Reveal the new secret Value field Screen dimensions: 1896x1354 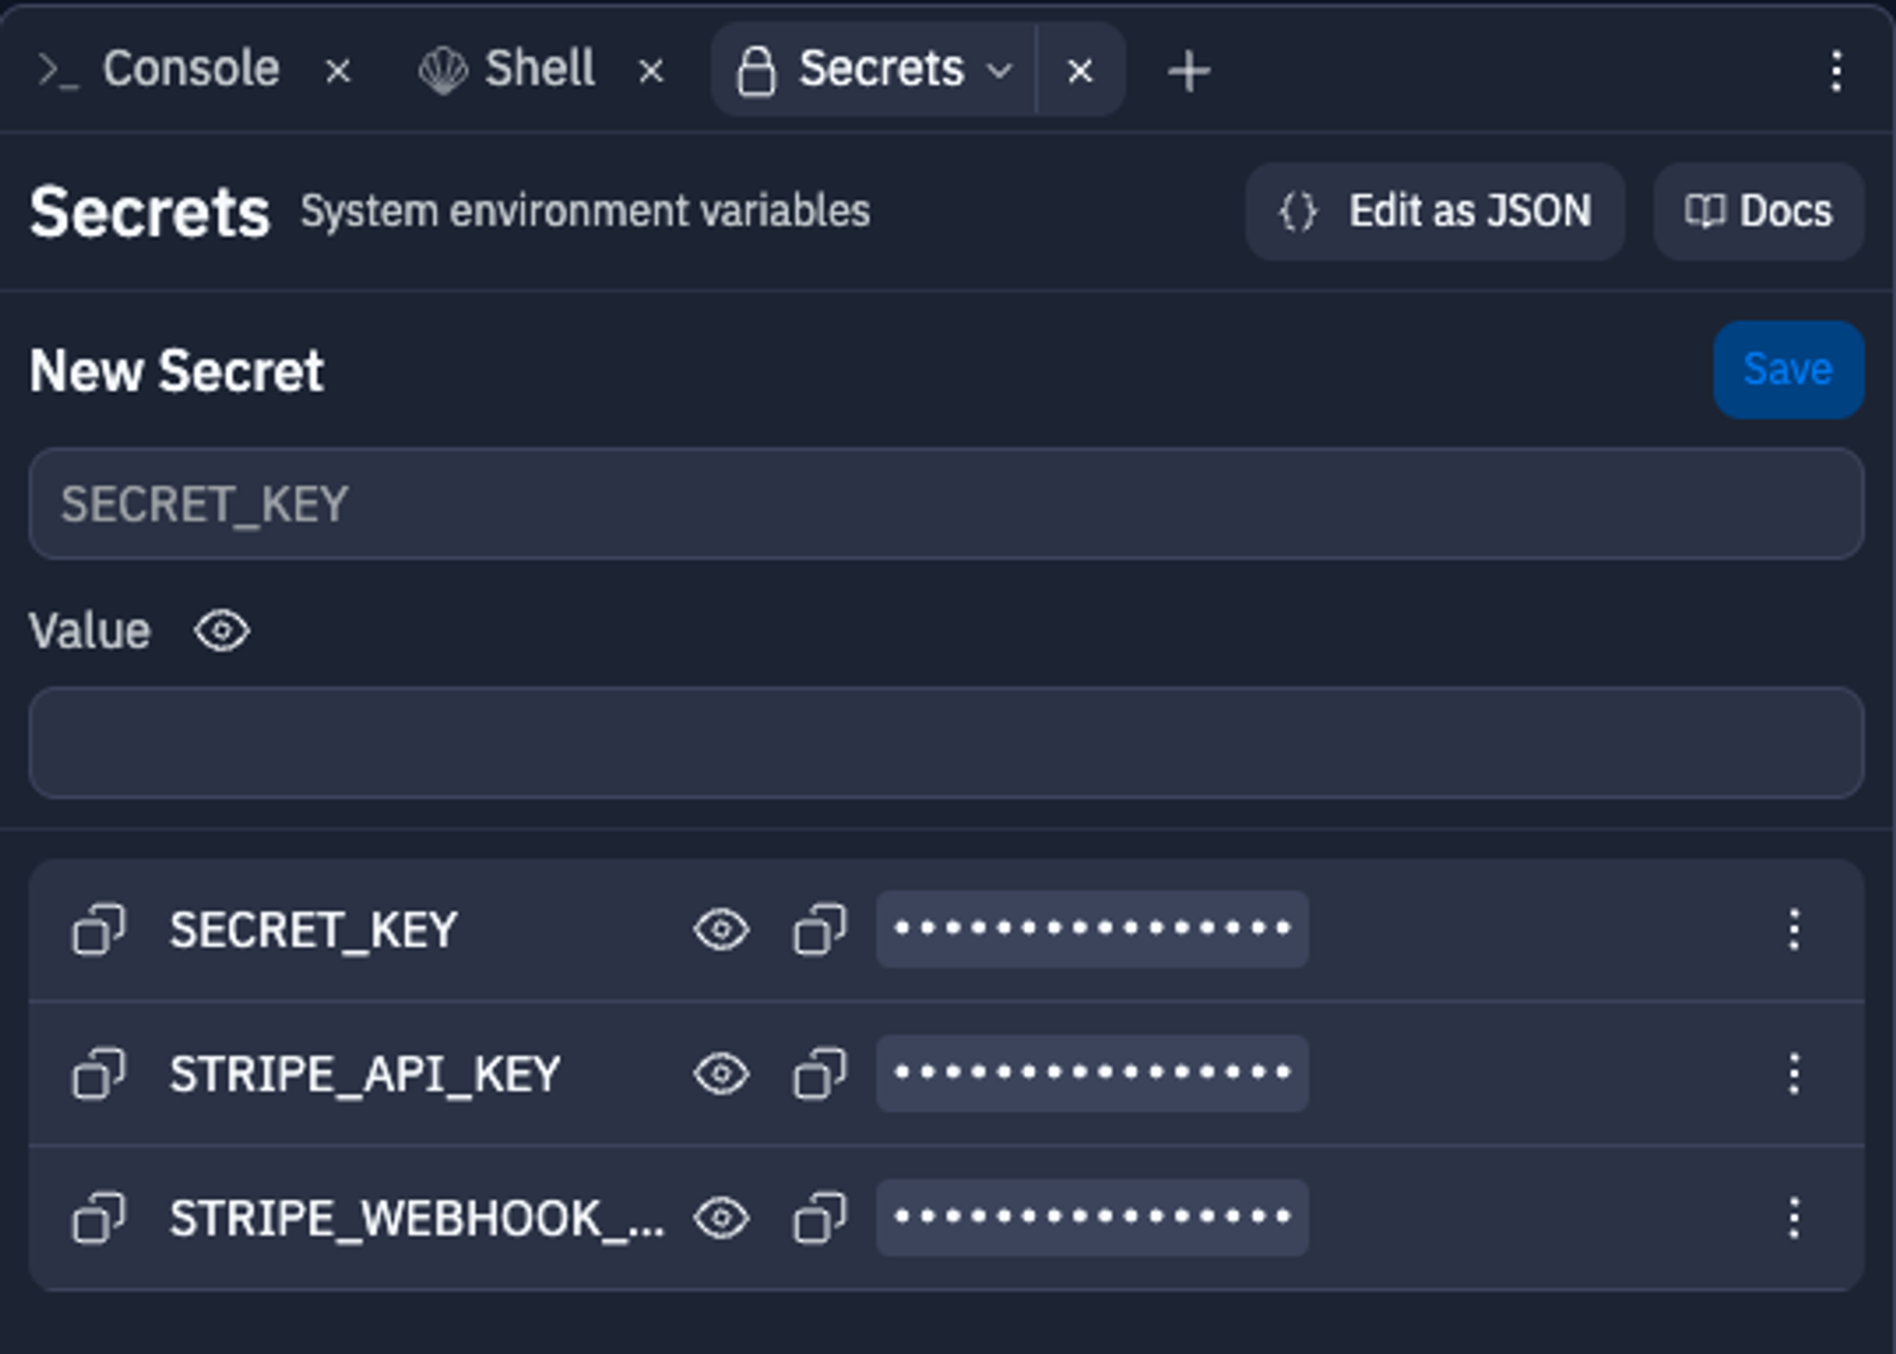pos(221,631)
